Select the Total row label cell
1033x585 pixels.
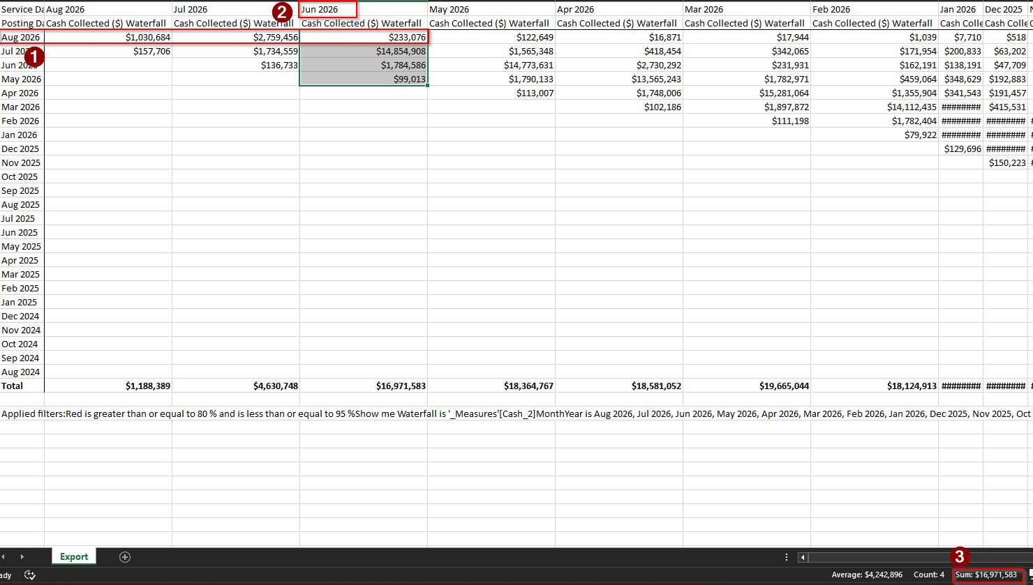click(22, 386)
